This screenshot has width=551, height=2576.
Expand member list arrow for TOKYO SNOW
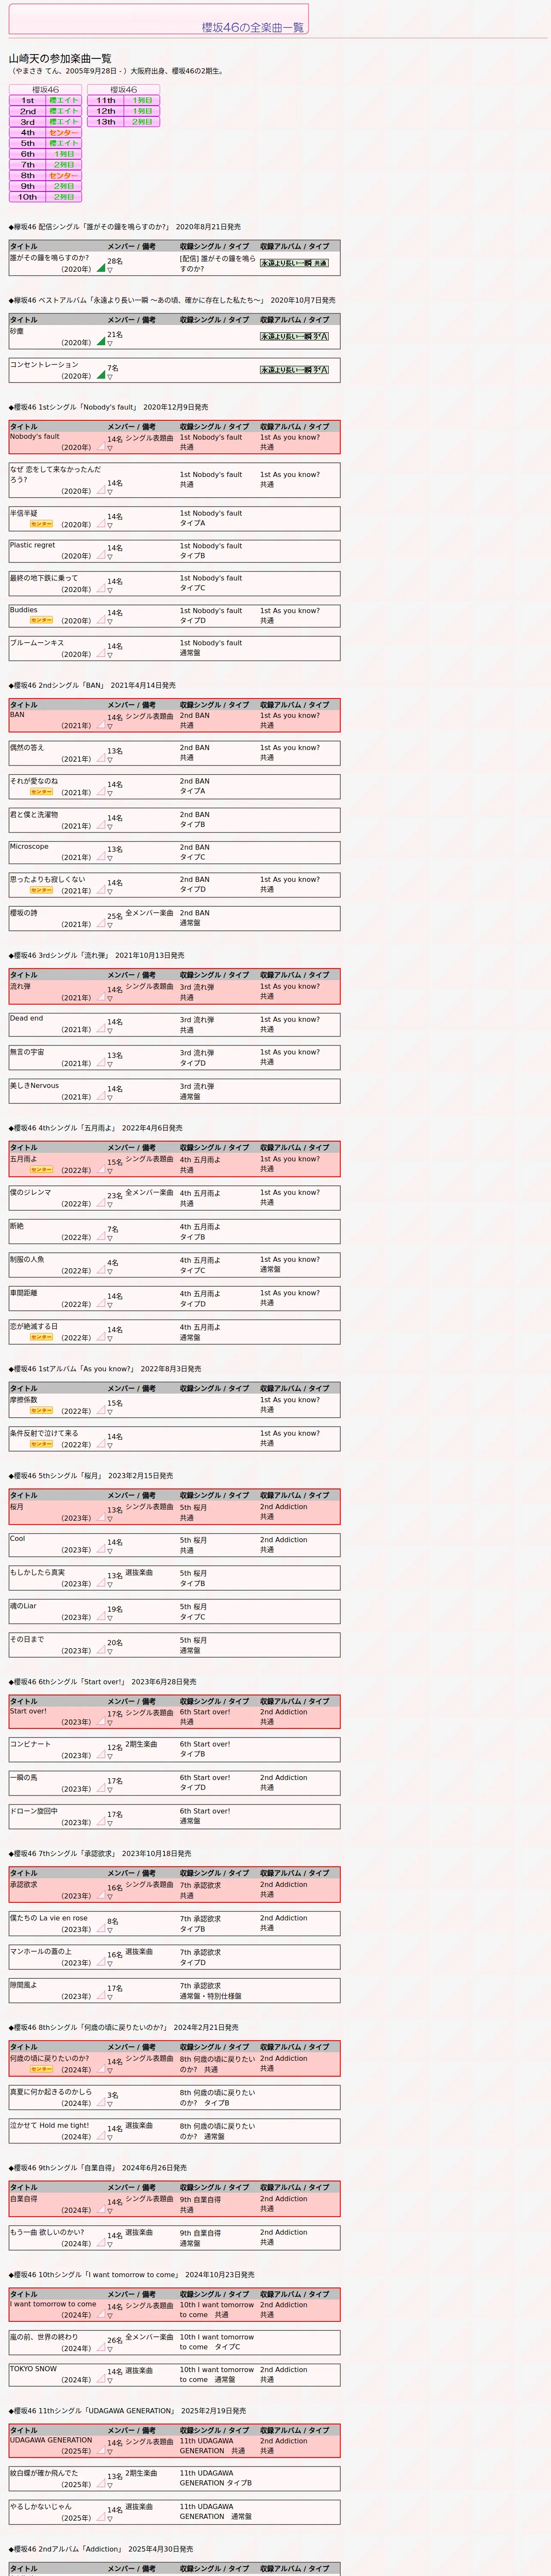[x=110, y=2381]
